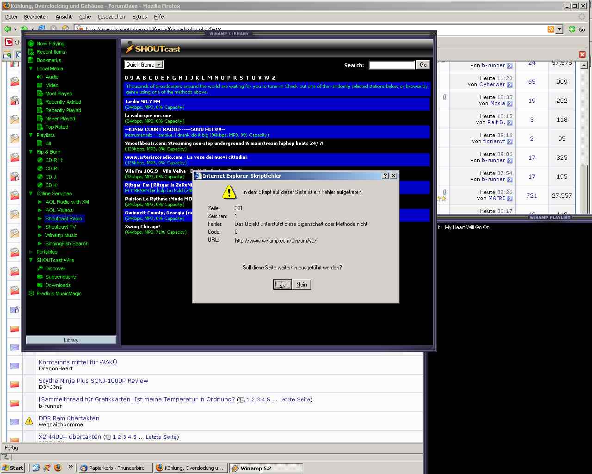Click the Firefox page scrollbar up arrow
Viewport: 592px width, 474px height.
tap(584, 66)
